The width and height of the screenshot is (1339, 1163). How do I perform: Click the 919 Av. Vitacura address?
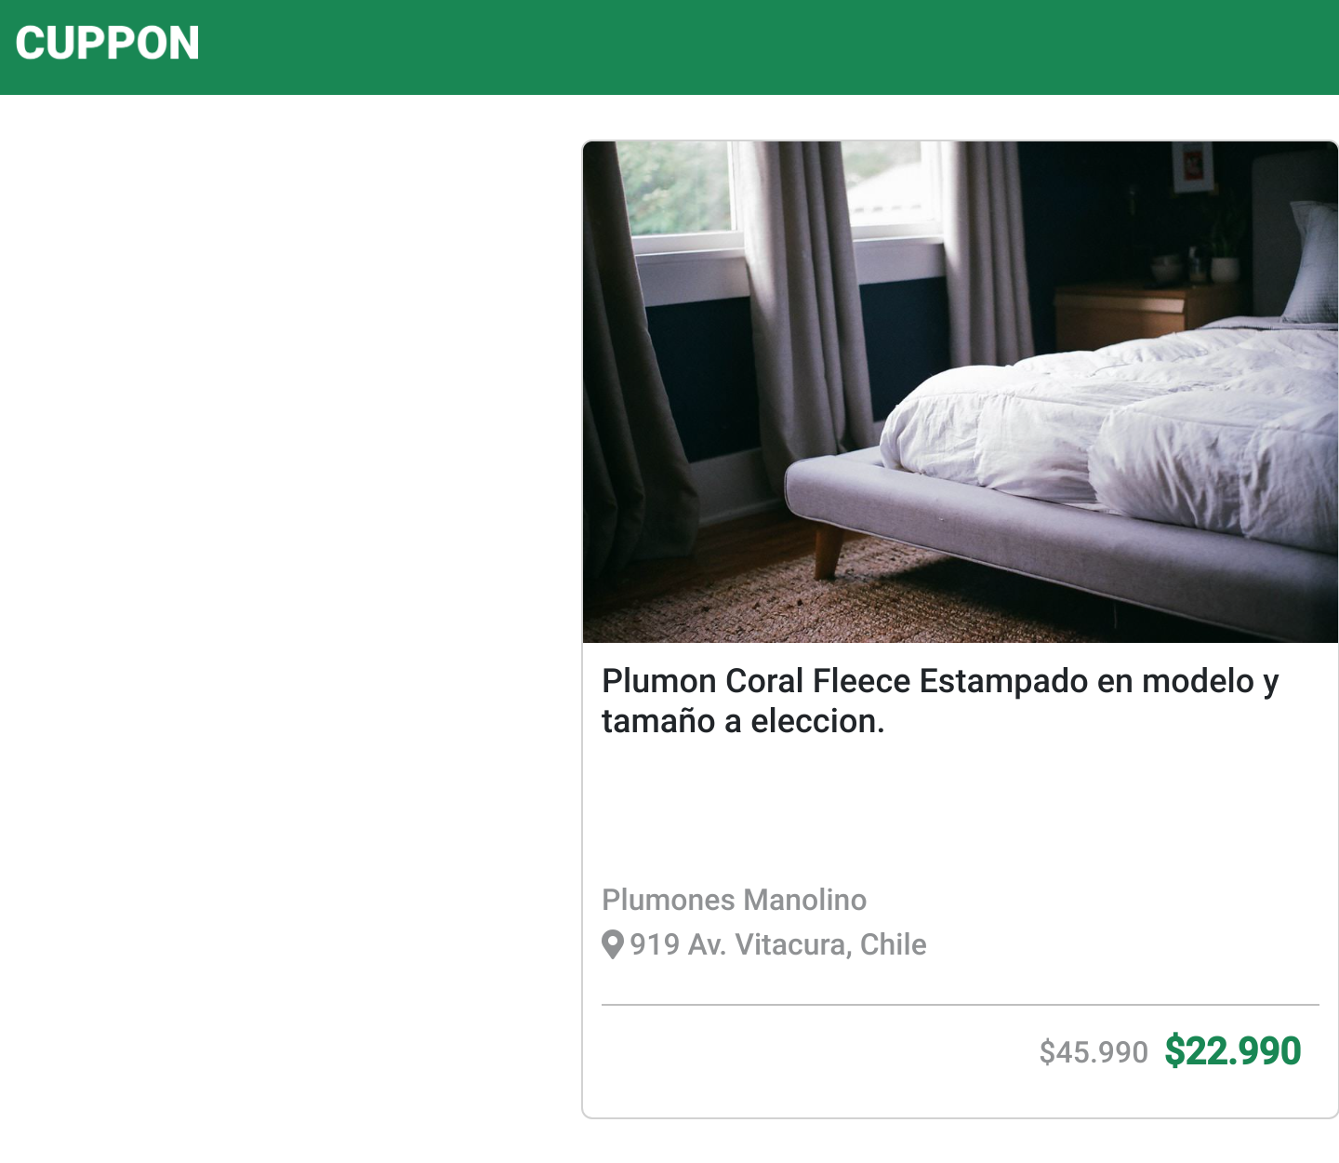point(777,944)
